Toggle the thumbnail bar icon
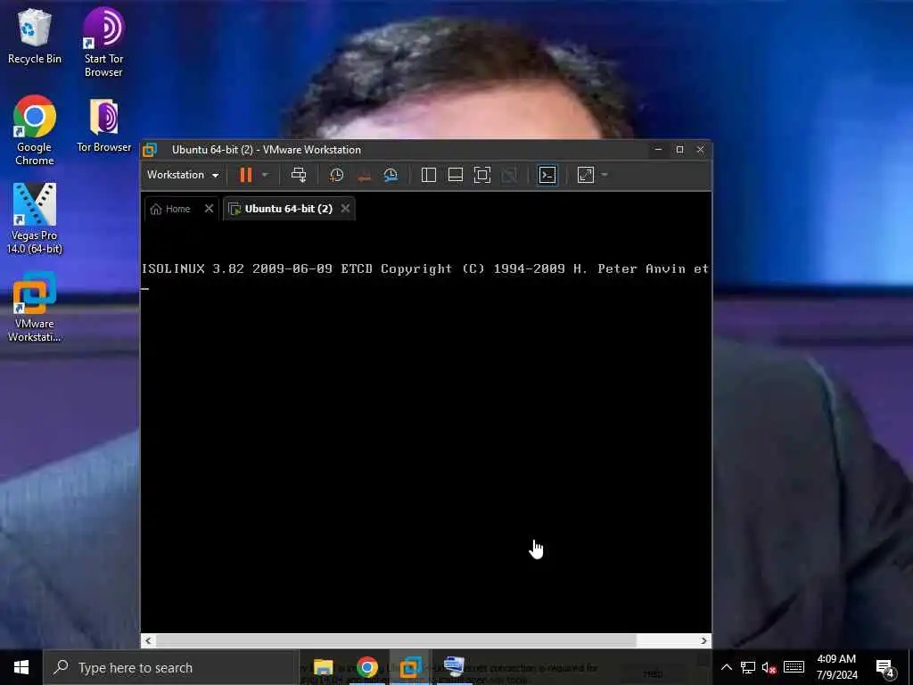This screenshot has width=913, height=685. pos(456,175)
